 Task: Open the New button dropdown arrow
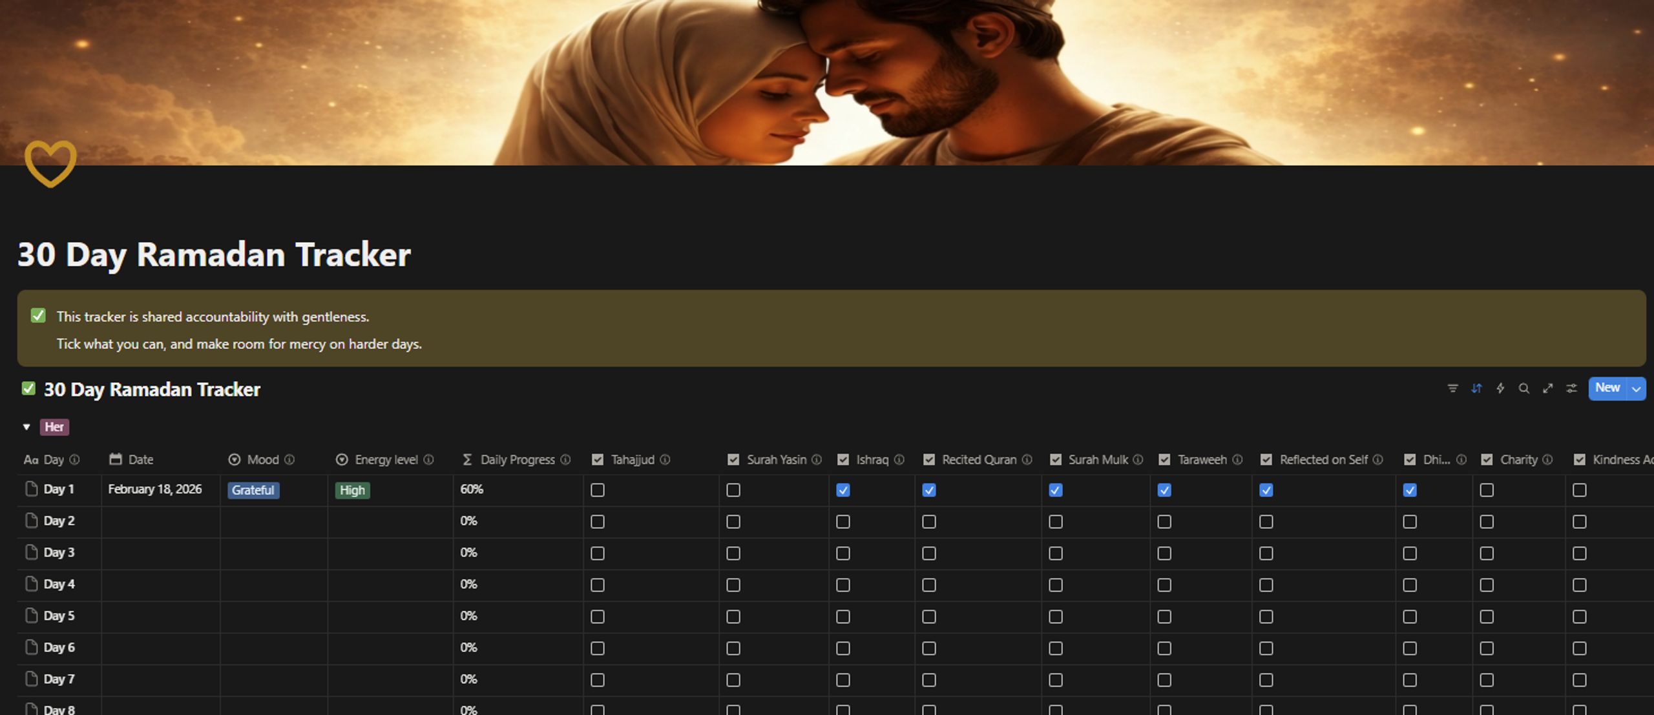1636,389
